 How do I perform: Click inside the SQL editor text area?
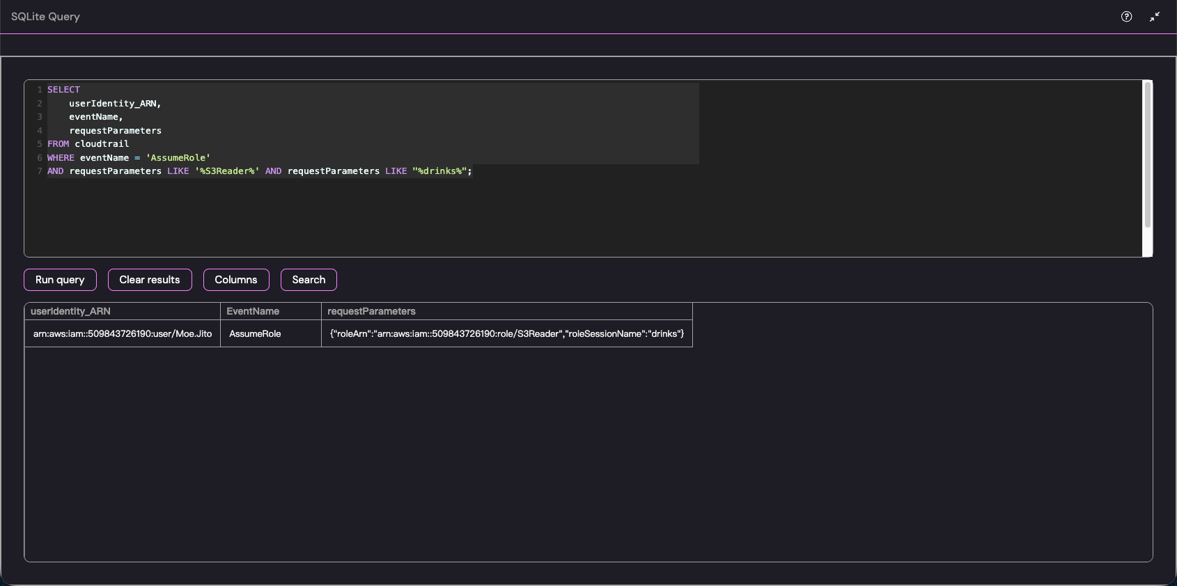click(584, 168)
